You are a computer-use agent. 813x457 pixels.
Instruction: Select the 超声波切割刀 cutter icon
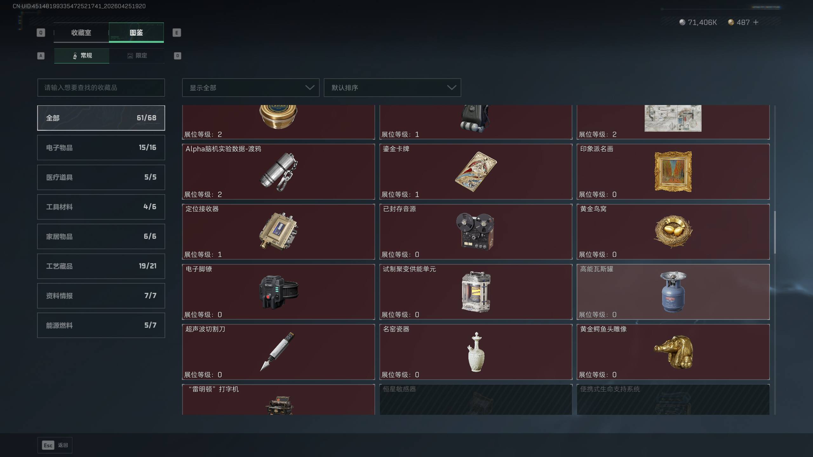[x=278, y=352]
